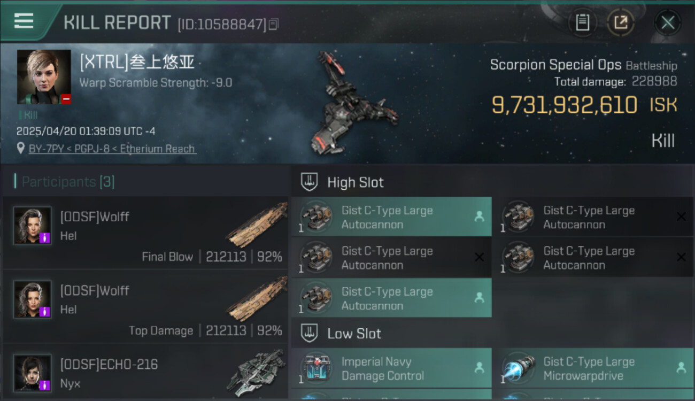This screenshot has width=695, height=401.
Task: Open Wolff Top Damage participant entry
Action: [145, 306]
